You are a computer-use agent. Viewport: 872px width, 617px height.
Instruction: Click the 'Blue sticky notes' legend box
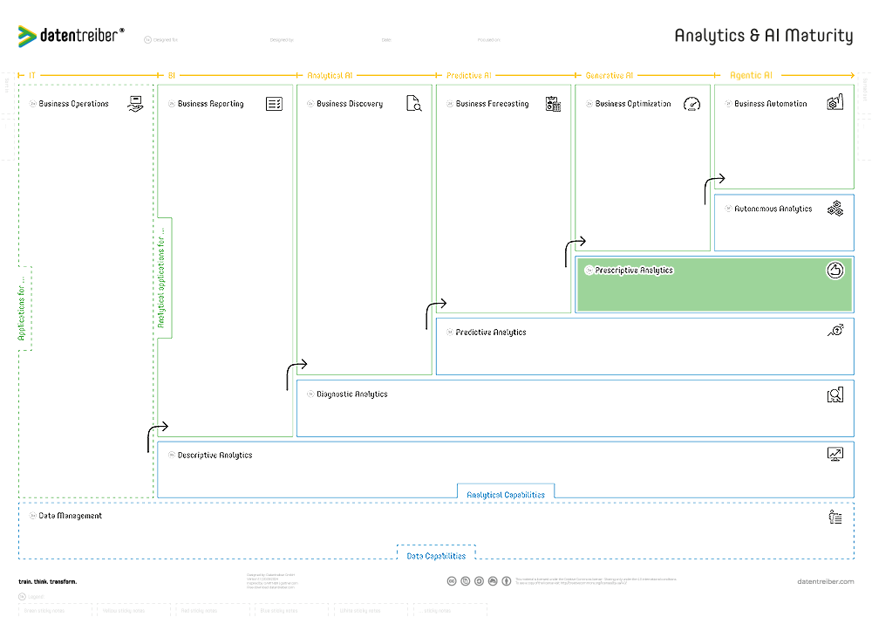click(291, 610)
